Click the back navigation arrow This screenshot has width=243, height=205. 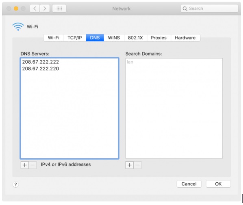point(35,9)
